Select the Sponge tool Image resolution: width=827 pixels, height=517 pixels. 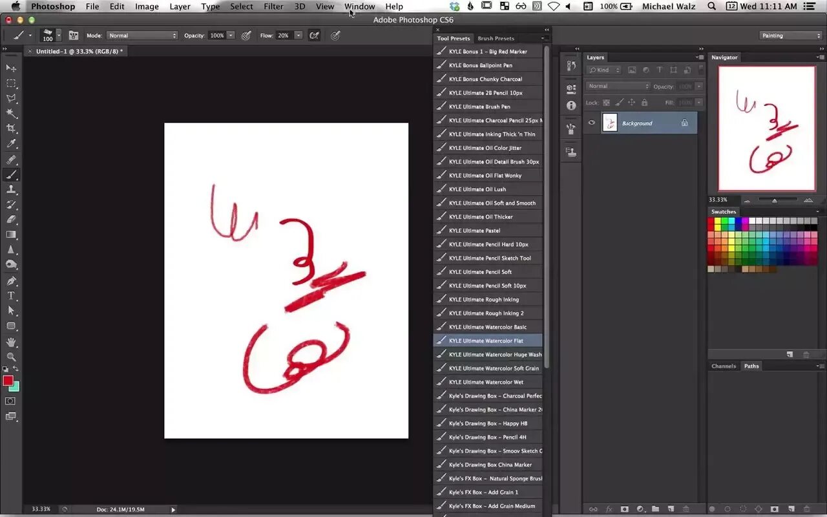coord(11,264)
